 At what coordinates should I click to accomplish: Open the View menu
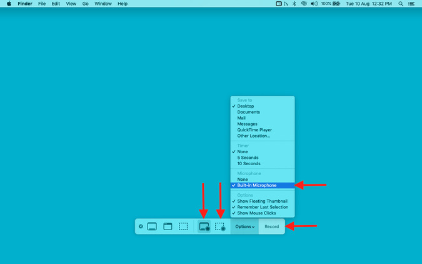(71, 4)
